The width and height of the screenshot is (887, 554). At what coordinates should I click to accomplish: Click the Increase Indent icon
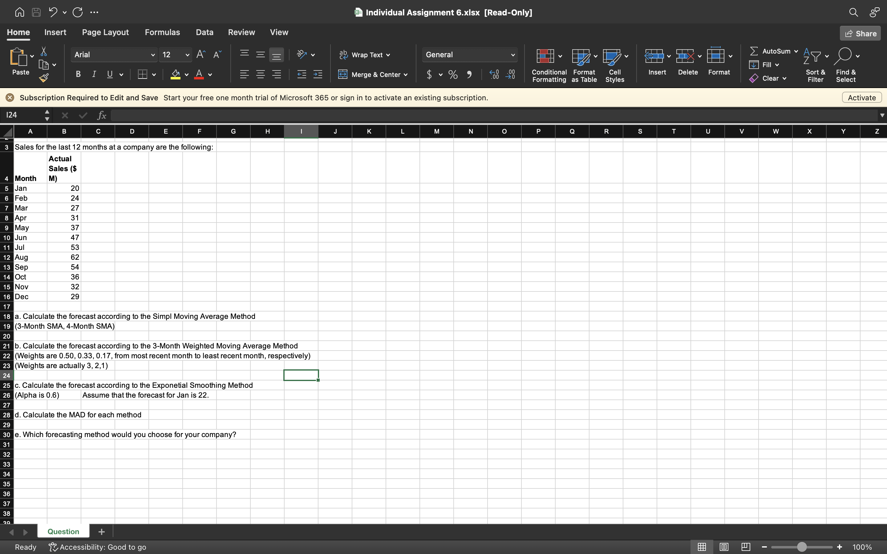tap(318, 74)
